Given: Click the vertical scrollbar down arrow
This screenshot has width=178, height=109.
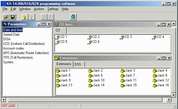Looking at the screenshot, I should (x=174, y=95).
